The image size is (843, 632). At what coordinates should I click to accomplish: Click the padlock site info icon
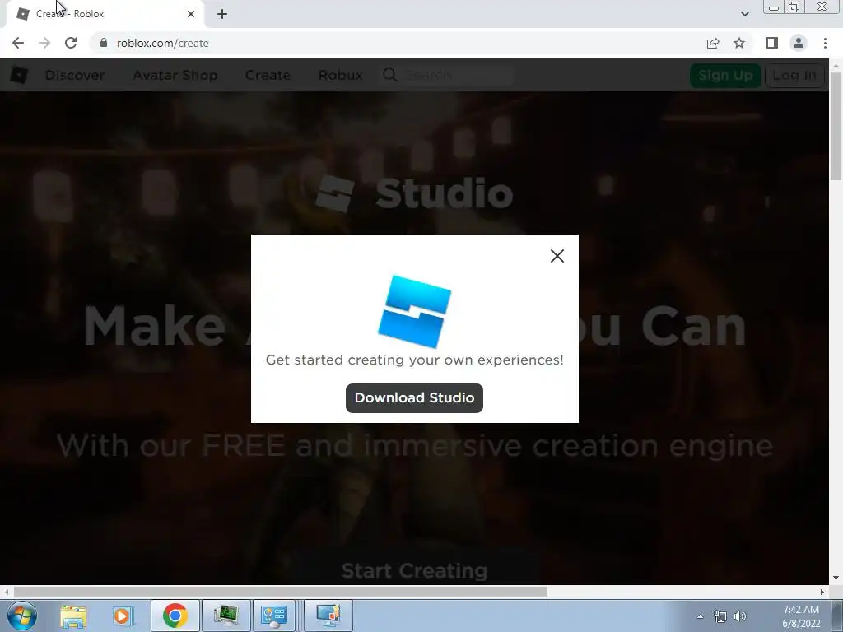tap(104, 43)
